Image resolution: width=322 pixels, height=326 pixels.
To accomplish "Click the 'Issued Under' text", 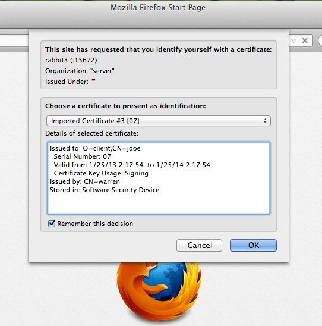I will [70, 81].
